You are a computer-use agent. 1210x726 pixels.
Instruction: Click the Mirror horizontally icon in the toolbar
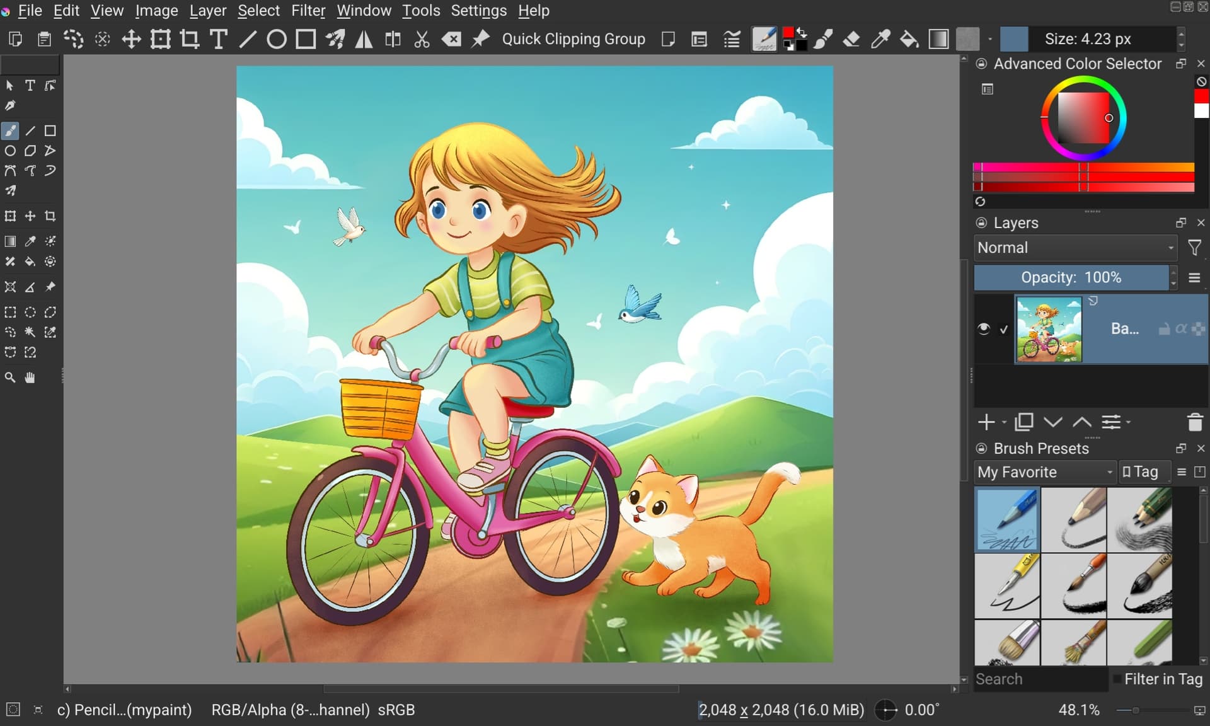click(364, 39)
